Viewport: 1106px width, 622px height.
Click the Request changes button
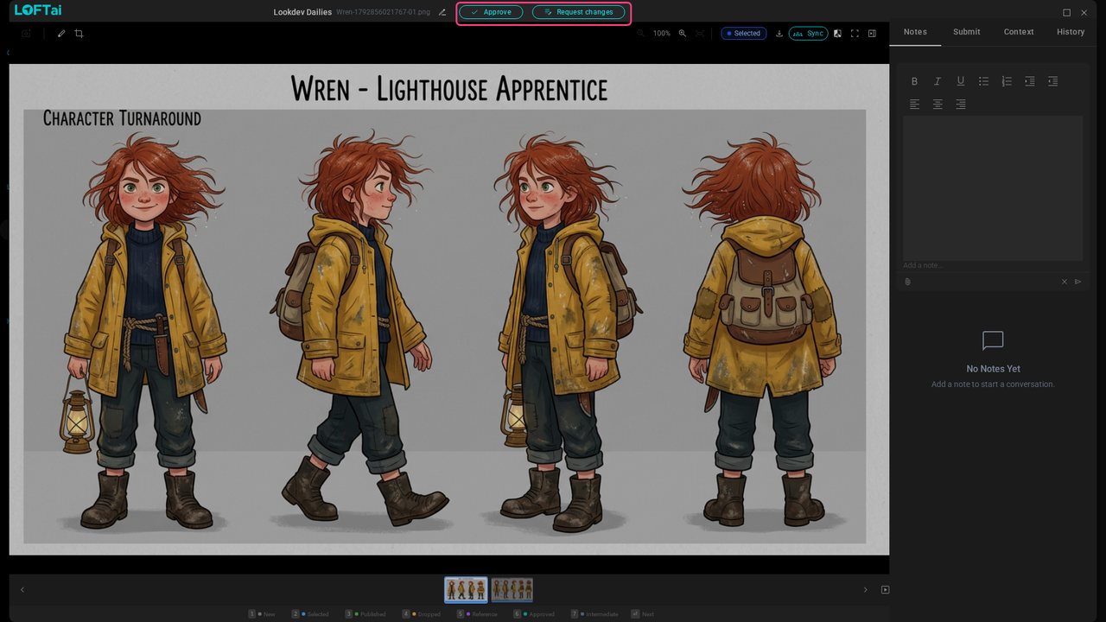tap(578, 12)
